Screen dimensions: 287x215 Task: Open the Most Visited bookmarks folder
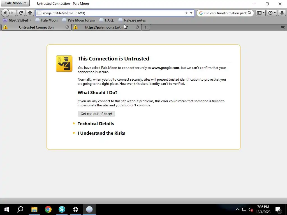tap(17, 20)
